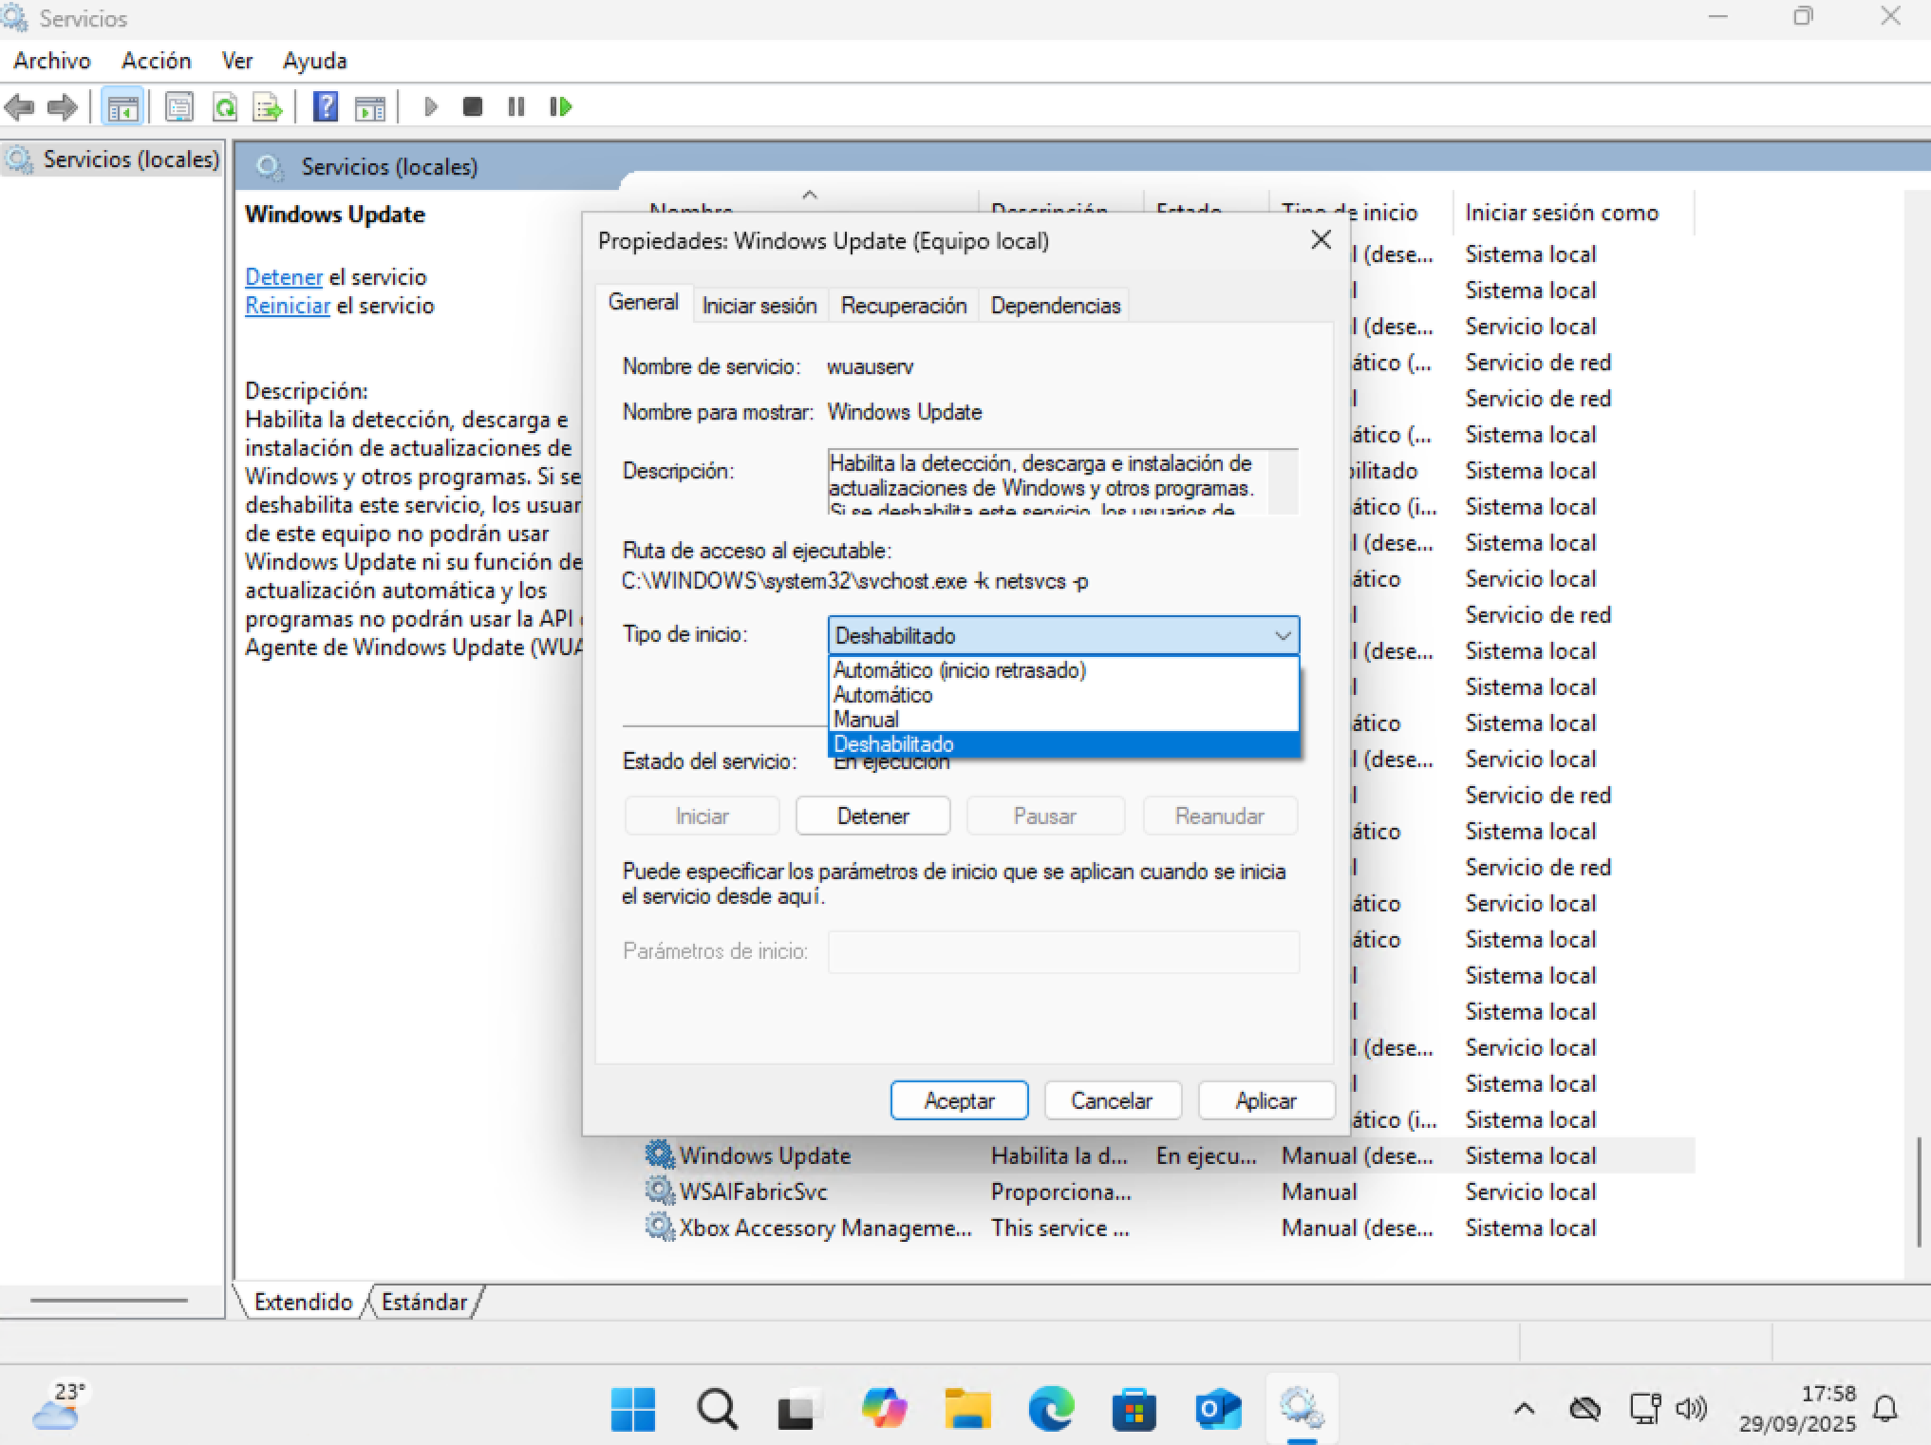
Task: Click the Detener button in dialog
Action: (873, 816)
